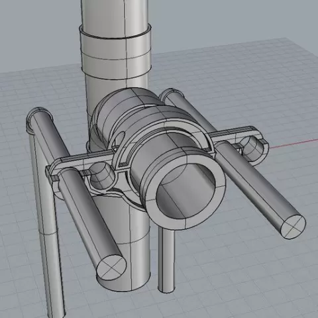Pick the round end cap of the left front rod
The width and height of the screenshot is (318, 318).
click(112, 268)
